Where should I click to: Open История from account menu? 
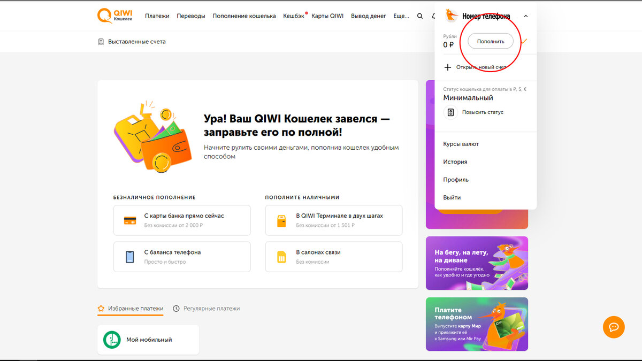(x=455, y=162)
